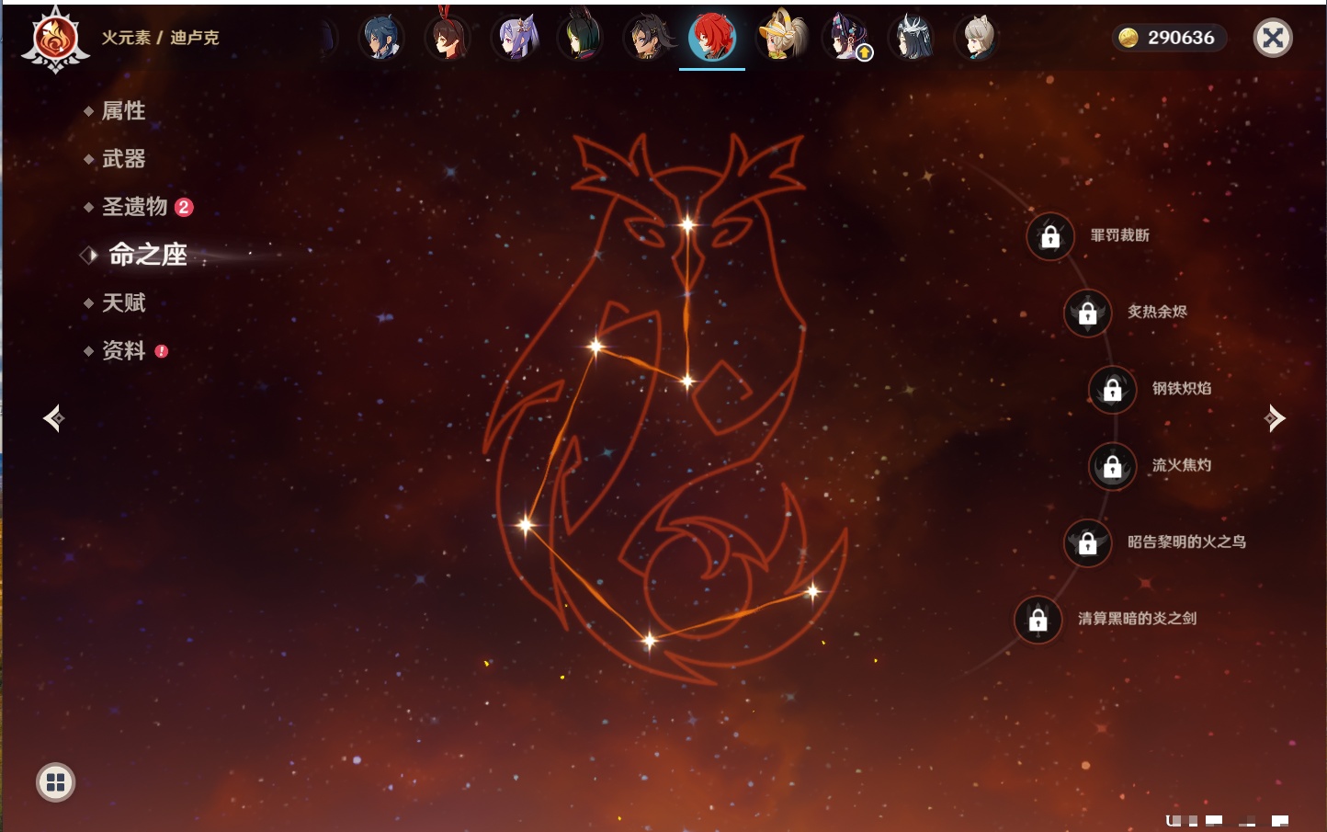Open the 资料 profile tab
The width and height of the screenshot is (1327, 832).
click(x=123, y=350)
